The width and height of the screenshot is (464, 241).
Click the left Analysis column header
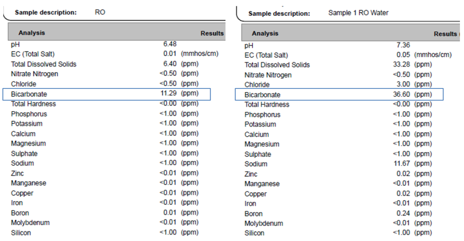(32, 33)
